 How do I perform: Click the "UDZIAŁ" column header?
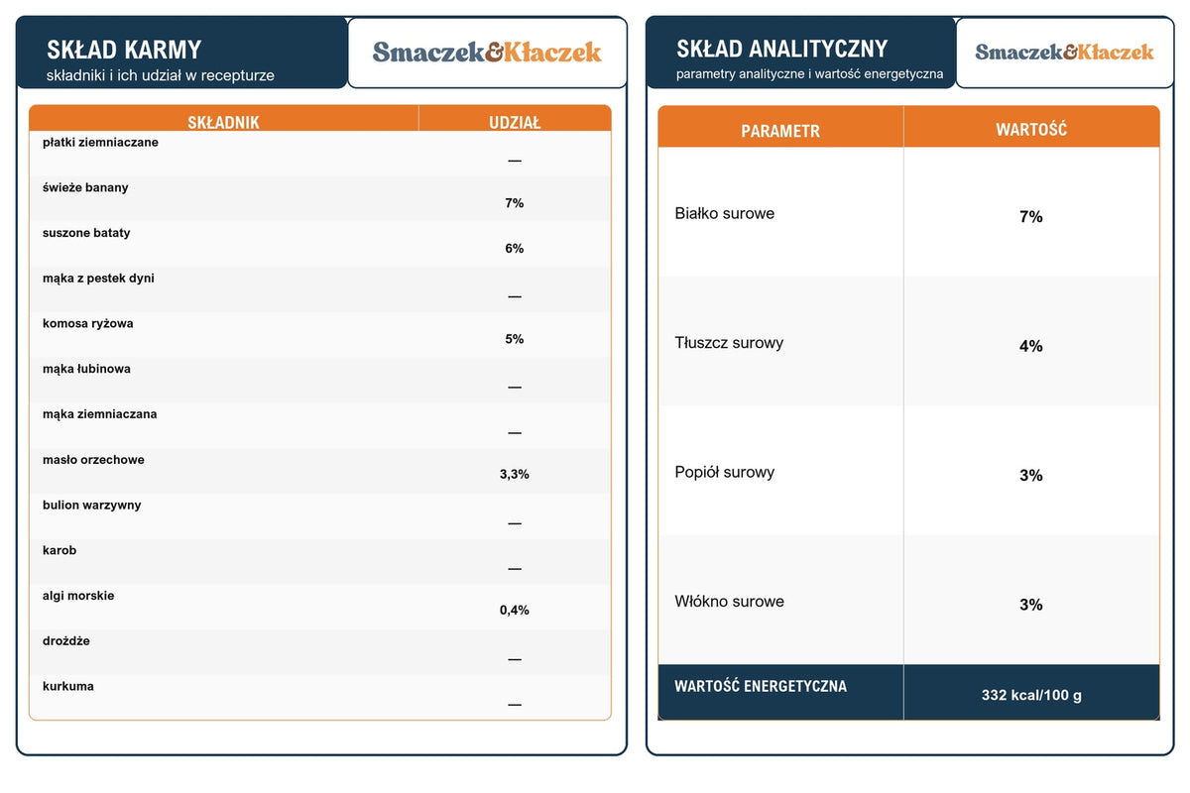click(515, 122)
